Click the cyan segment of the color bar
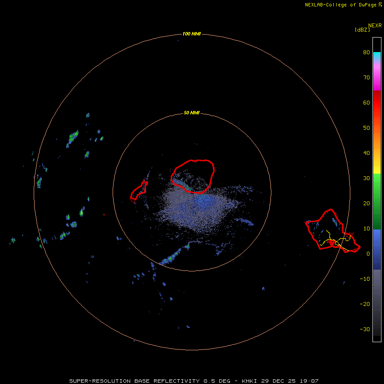Screen dimensions: 384x384 point(377,55)
